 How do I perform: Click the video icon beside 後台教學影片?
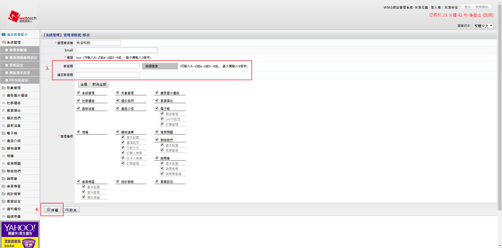click(x=3, y=34)
